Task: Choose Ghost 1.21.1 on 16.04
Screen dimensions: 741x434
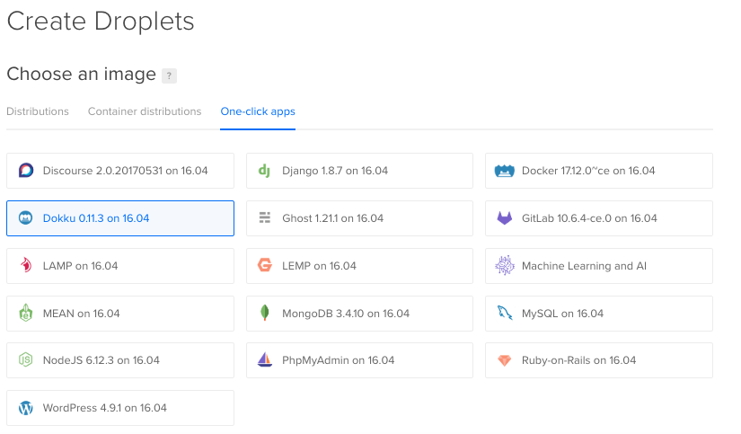Action: pyautogui.click(x=359, y=218)
